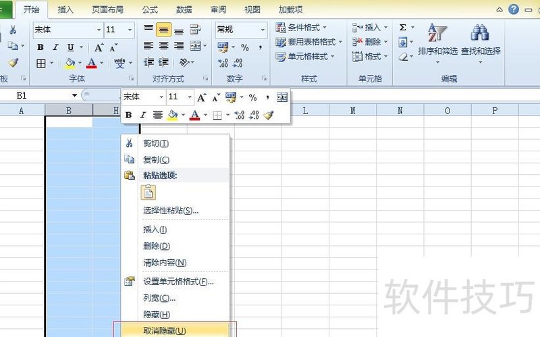Screen dimensions: 540x337
Task: Click merge and center icon in ribbon
Action: (195, 46)
